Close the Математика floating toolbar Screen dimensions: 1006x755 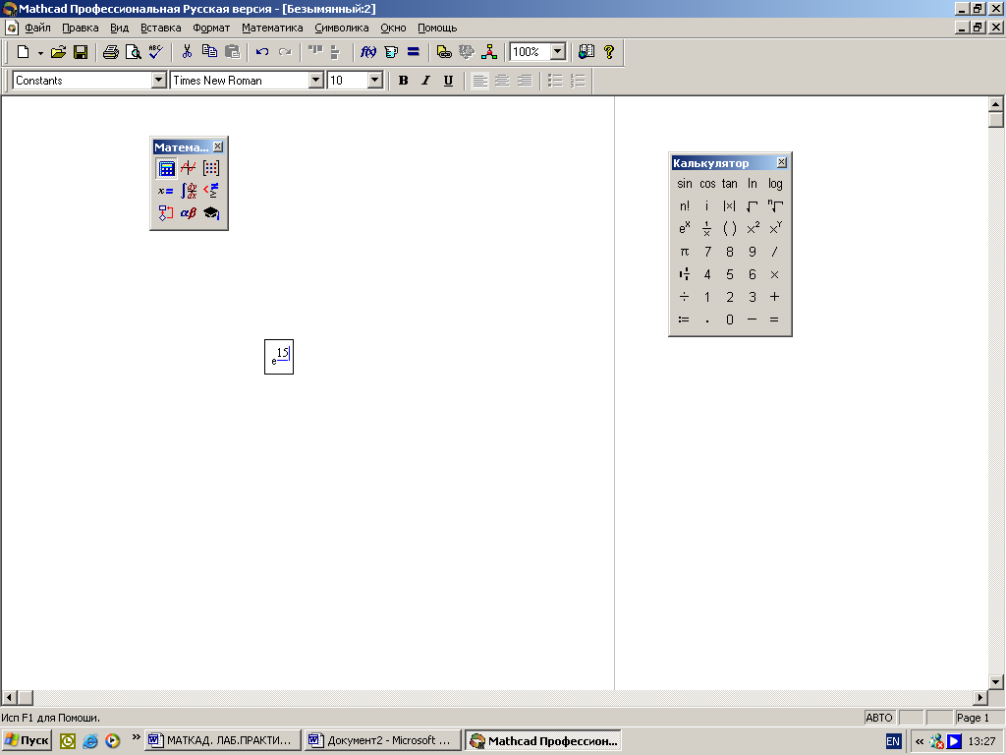click(217, 146)
